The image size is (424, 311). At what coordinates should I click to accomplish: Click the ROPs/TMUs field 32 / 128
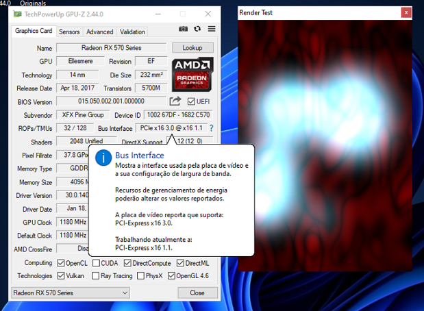point(75,128)
